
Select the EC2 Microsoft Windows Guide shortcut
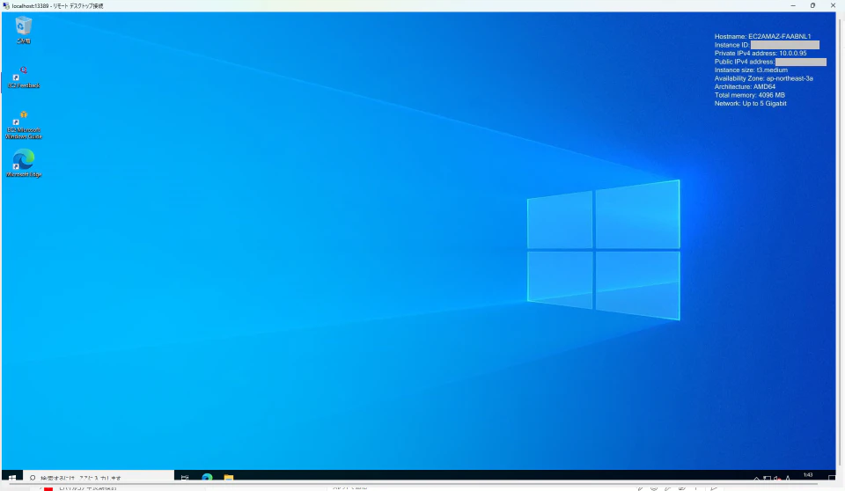[x=23, y=125]
